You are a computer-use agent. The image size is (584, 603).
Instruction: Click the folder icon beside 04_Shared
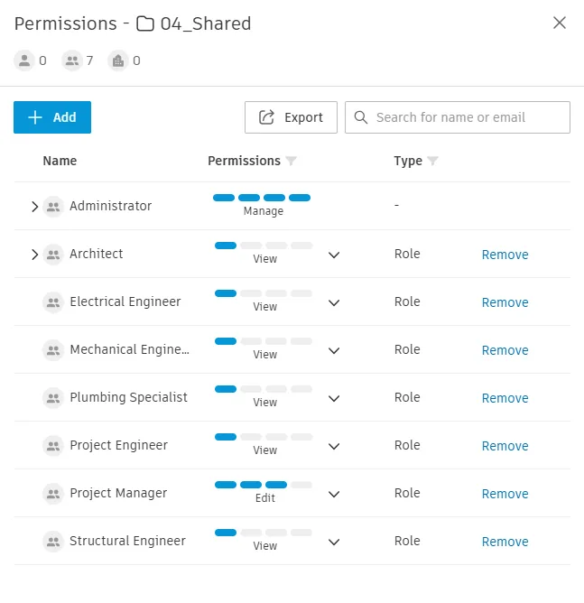(145, 23)
